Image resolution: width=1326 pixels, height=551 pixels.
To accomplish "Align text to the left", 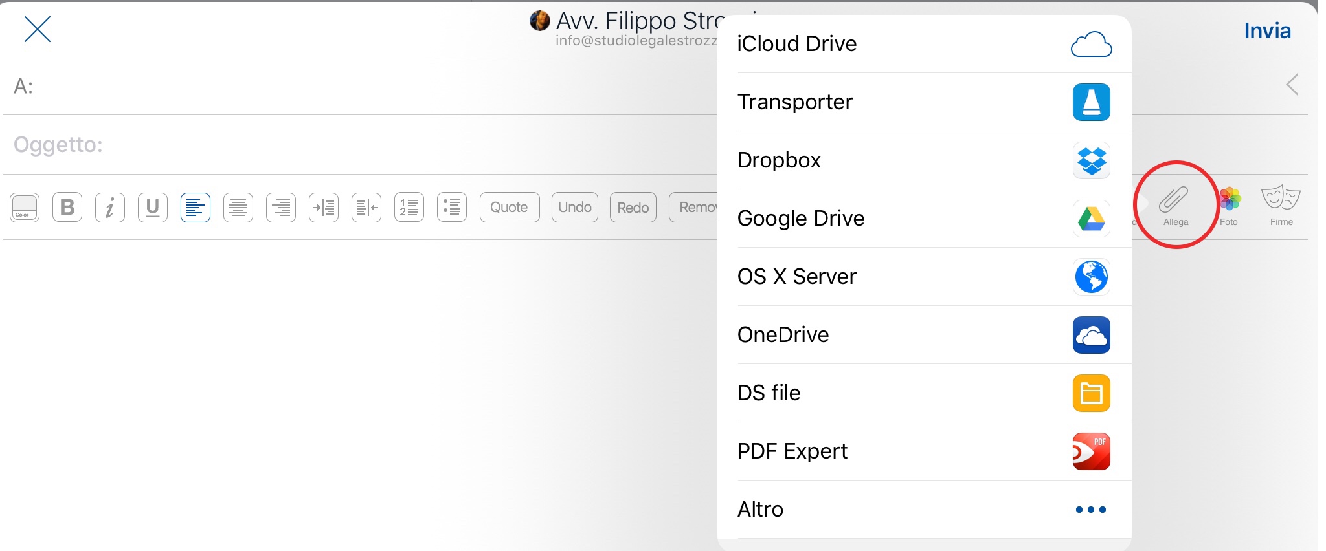I will pos(196,208).
